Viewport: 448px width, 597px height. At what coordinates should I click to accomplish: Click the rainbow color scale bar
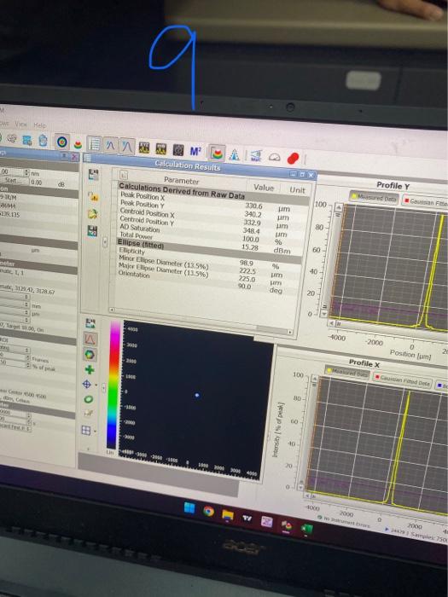point(113,385)
